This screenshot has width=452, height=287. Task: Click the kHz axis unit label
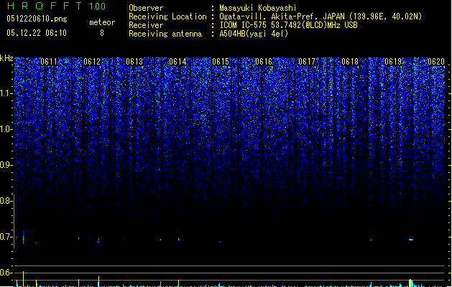6,58
